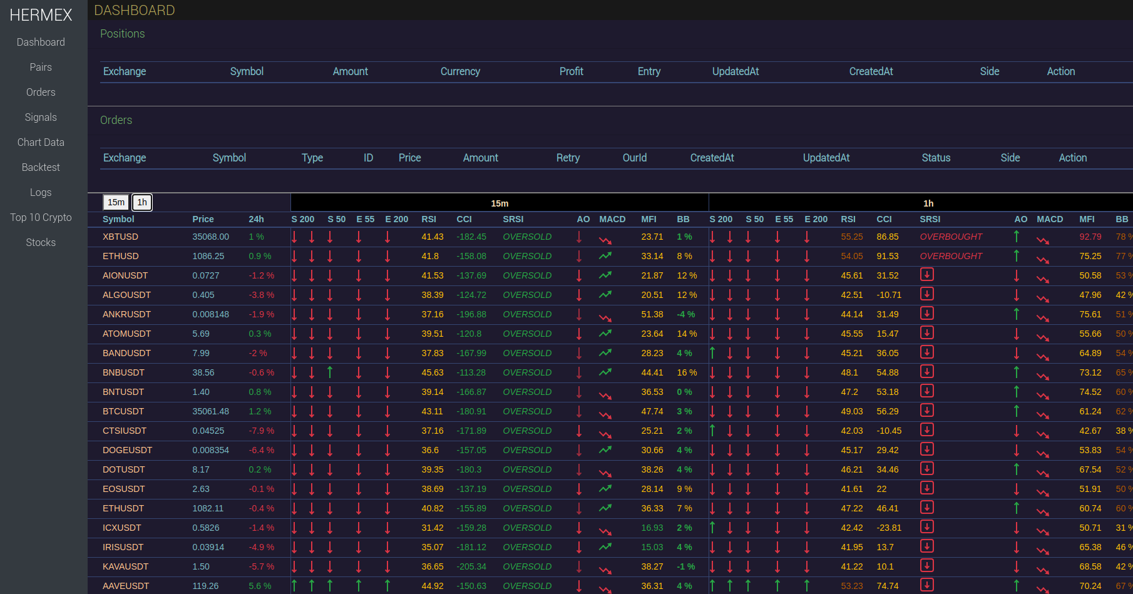Image resolution: width=1133 pixels, height=594 pixels.
Task: Select Backtest in the sidebar menu
Action: [41, 167]
